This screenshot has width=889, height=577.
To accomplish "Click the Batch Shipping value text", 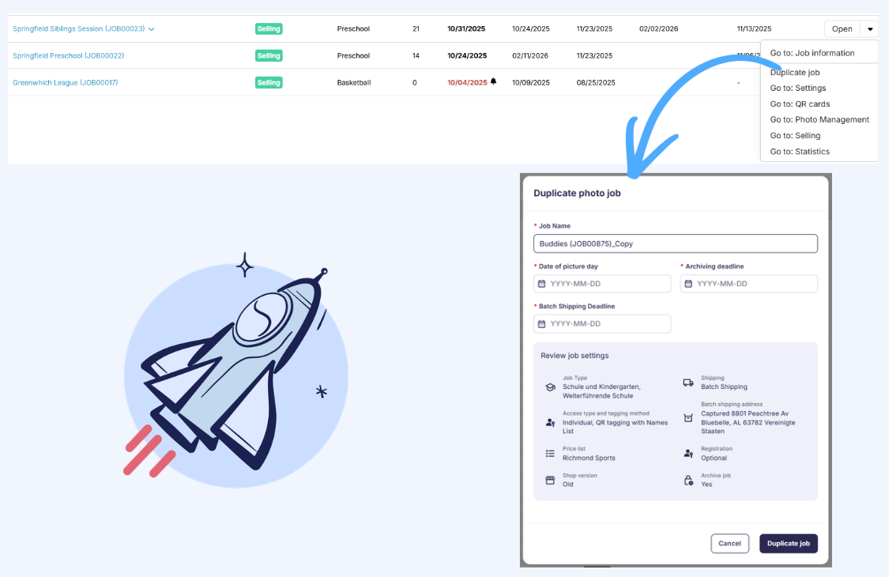I will 724,387.
